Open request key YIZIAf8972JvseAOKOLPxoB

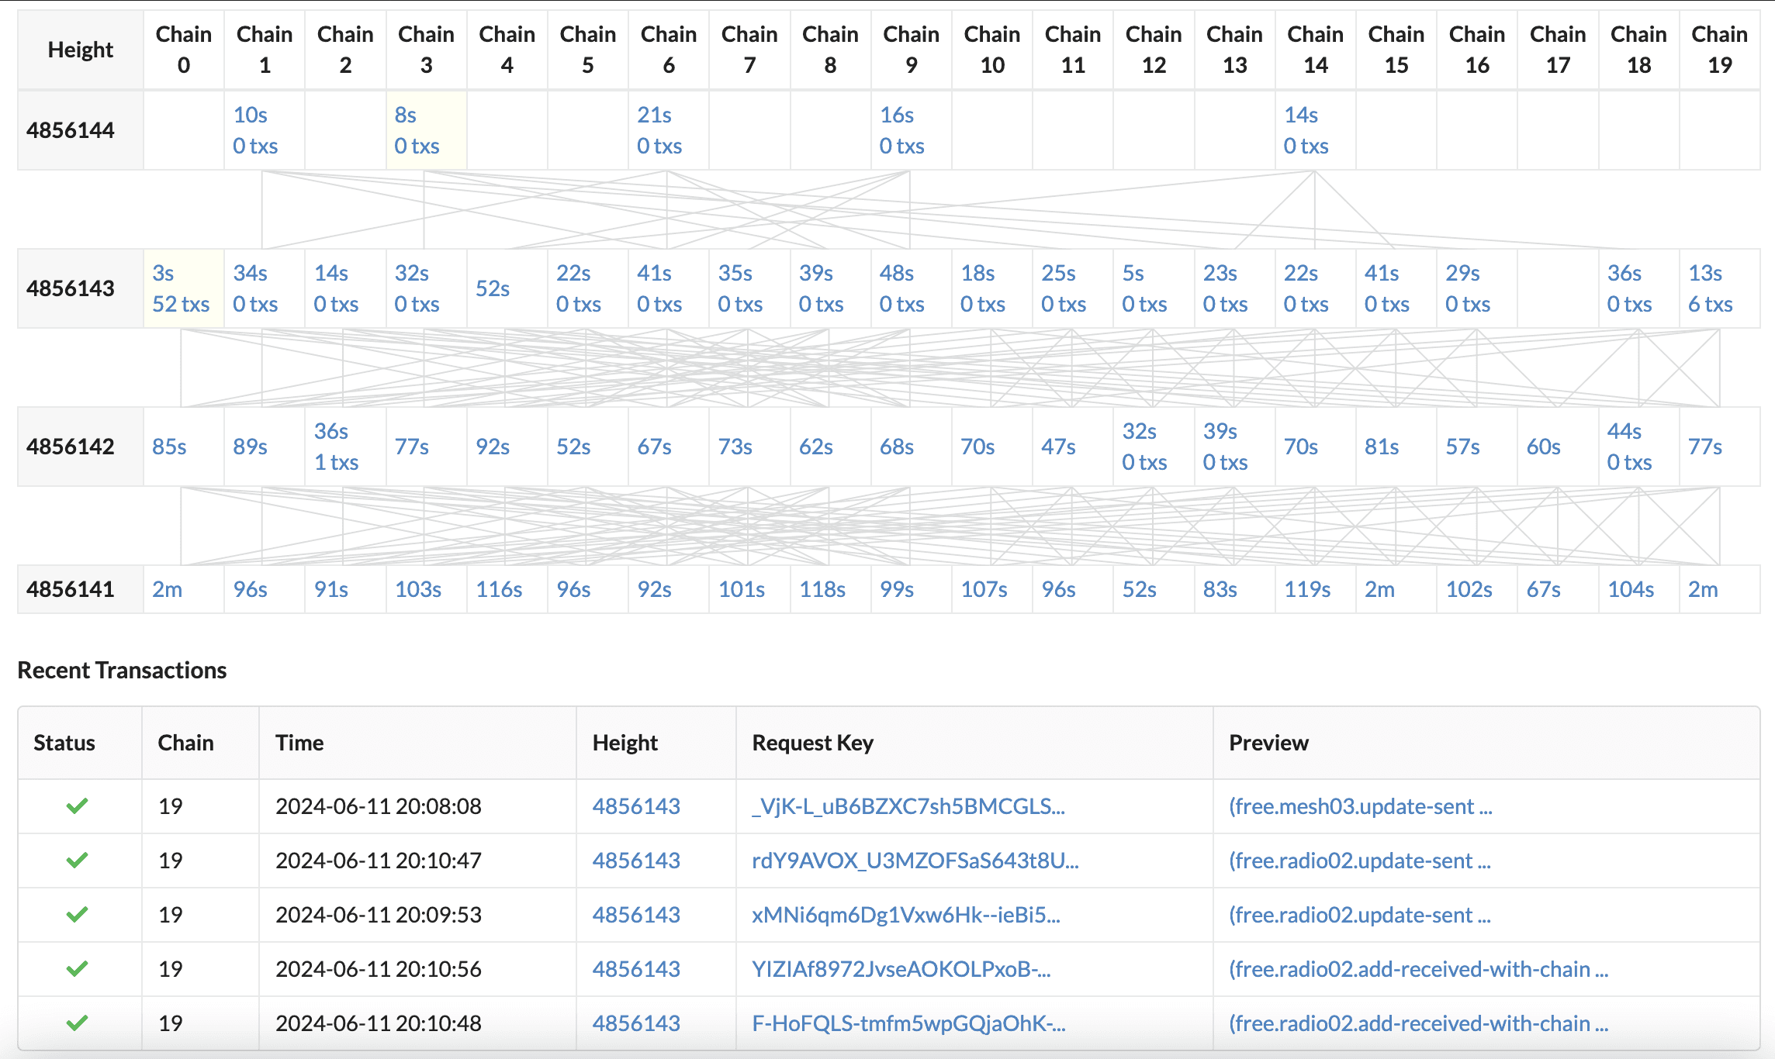pos(901,969)
